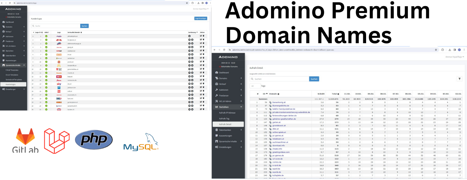Click info icon next to Domain column header
Viewport: 467px width, 180px height.
pyautogui.click(x=278, y=94)
